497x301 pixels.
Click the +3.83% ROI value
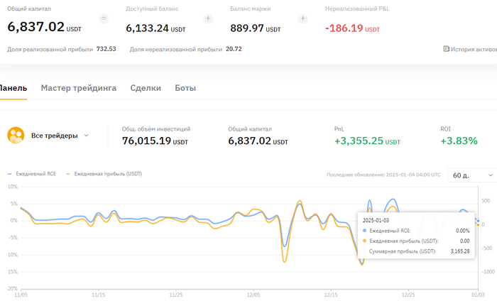point(459,141)
